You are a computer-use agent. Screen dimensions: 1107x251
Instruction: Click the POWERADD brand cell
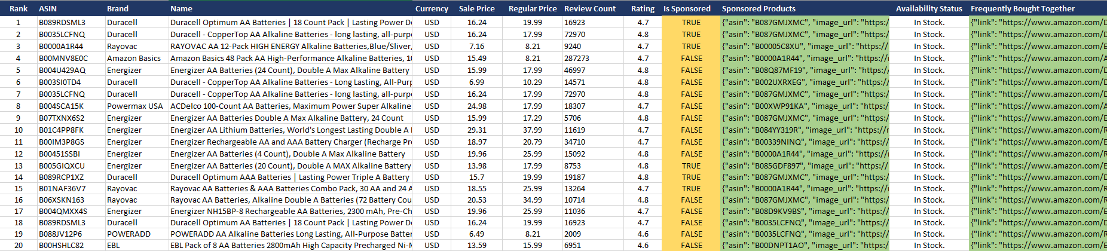(136, 234)
